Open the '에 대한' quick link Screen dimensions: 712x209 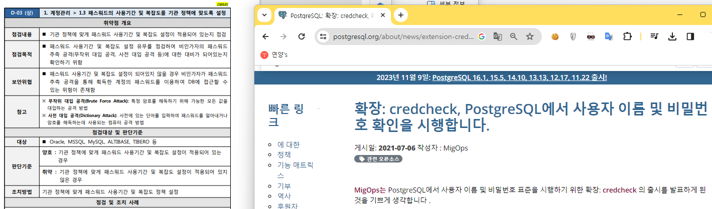point(289,144)
